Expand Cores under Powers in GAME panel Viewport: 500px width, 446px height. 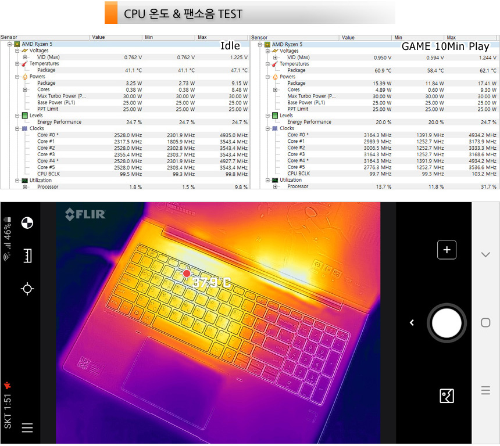point(275,90)
